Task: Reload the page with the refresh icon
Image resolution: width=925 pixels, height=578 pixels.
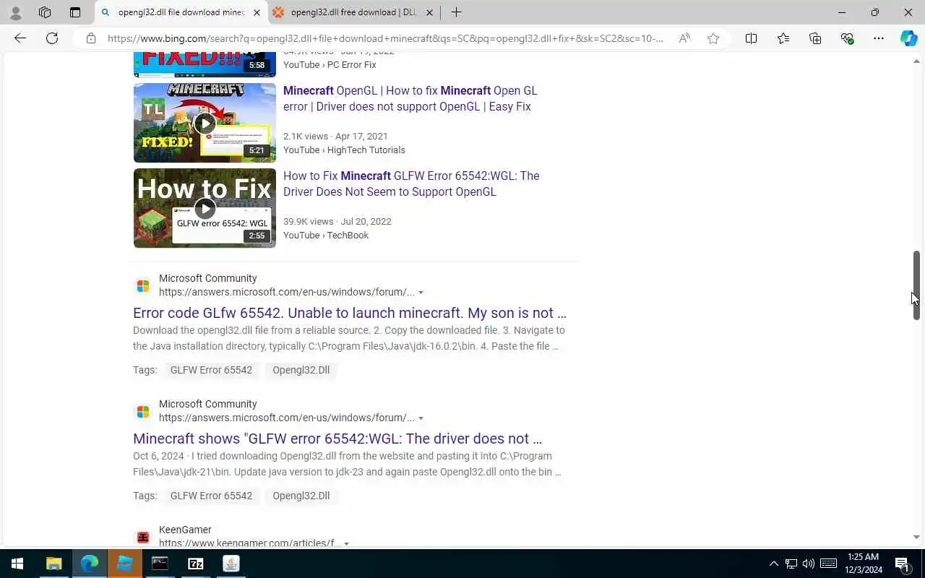Action: click(52, 38)
